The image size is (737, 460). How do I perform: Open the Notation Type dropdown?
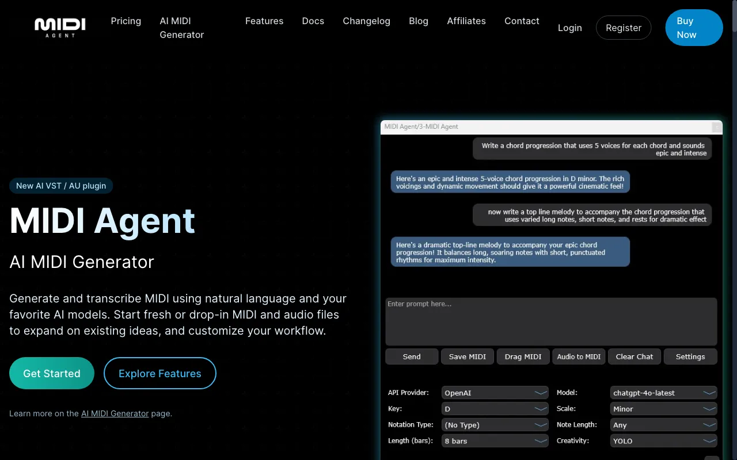[x=495, y=425]
